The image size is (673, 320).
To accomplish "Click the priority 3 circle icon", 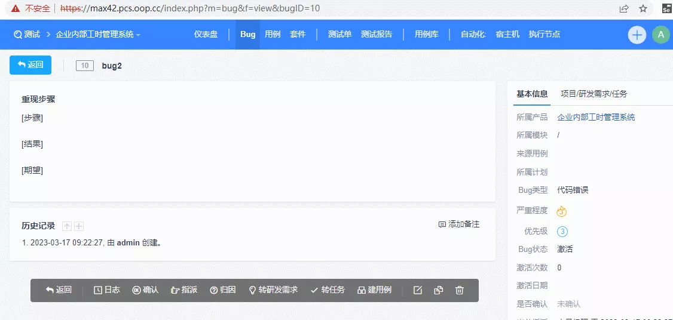I will point(562,232).
